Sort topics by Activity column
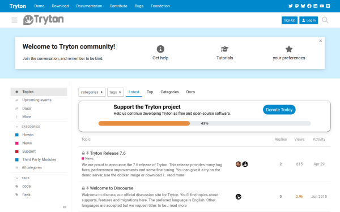 click(x=319, y=140)
